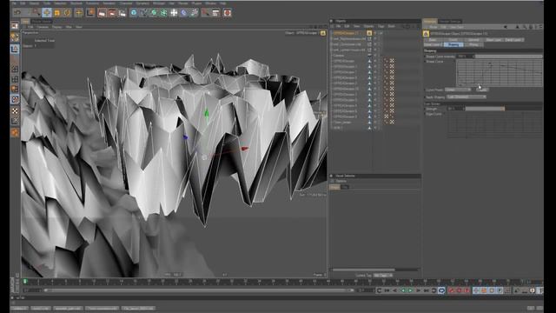
Task: Click up arrow in Attributes panel
Action: click(518, 27)
